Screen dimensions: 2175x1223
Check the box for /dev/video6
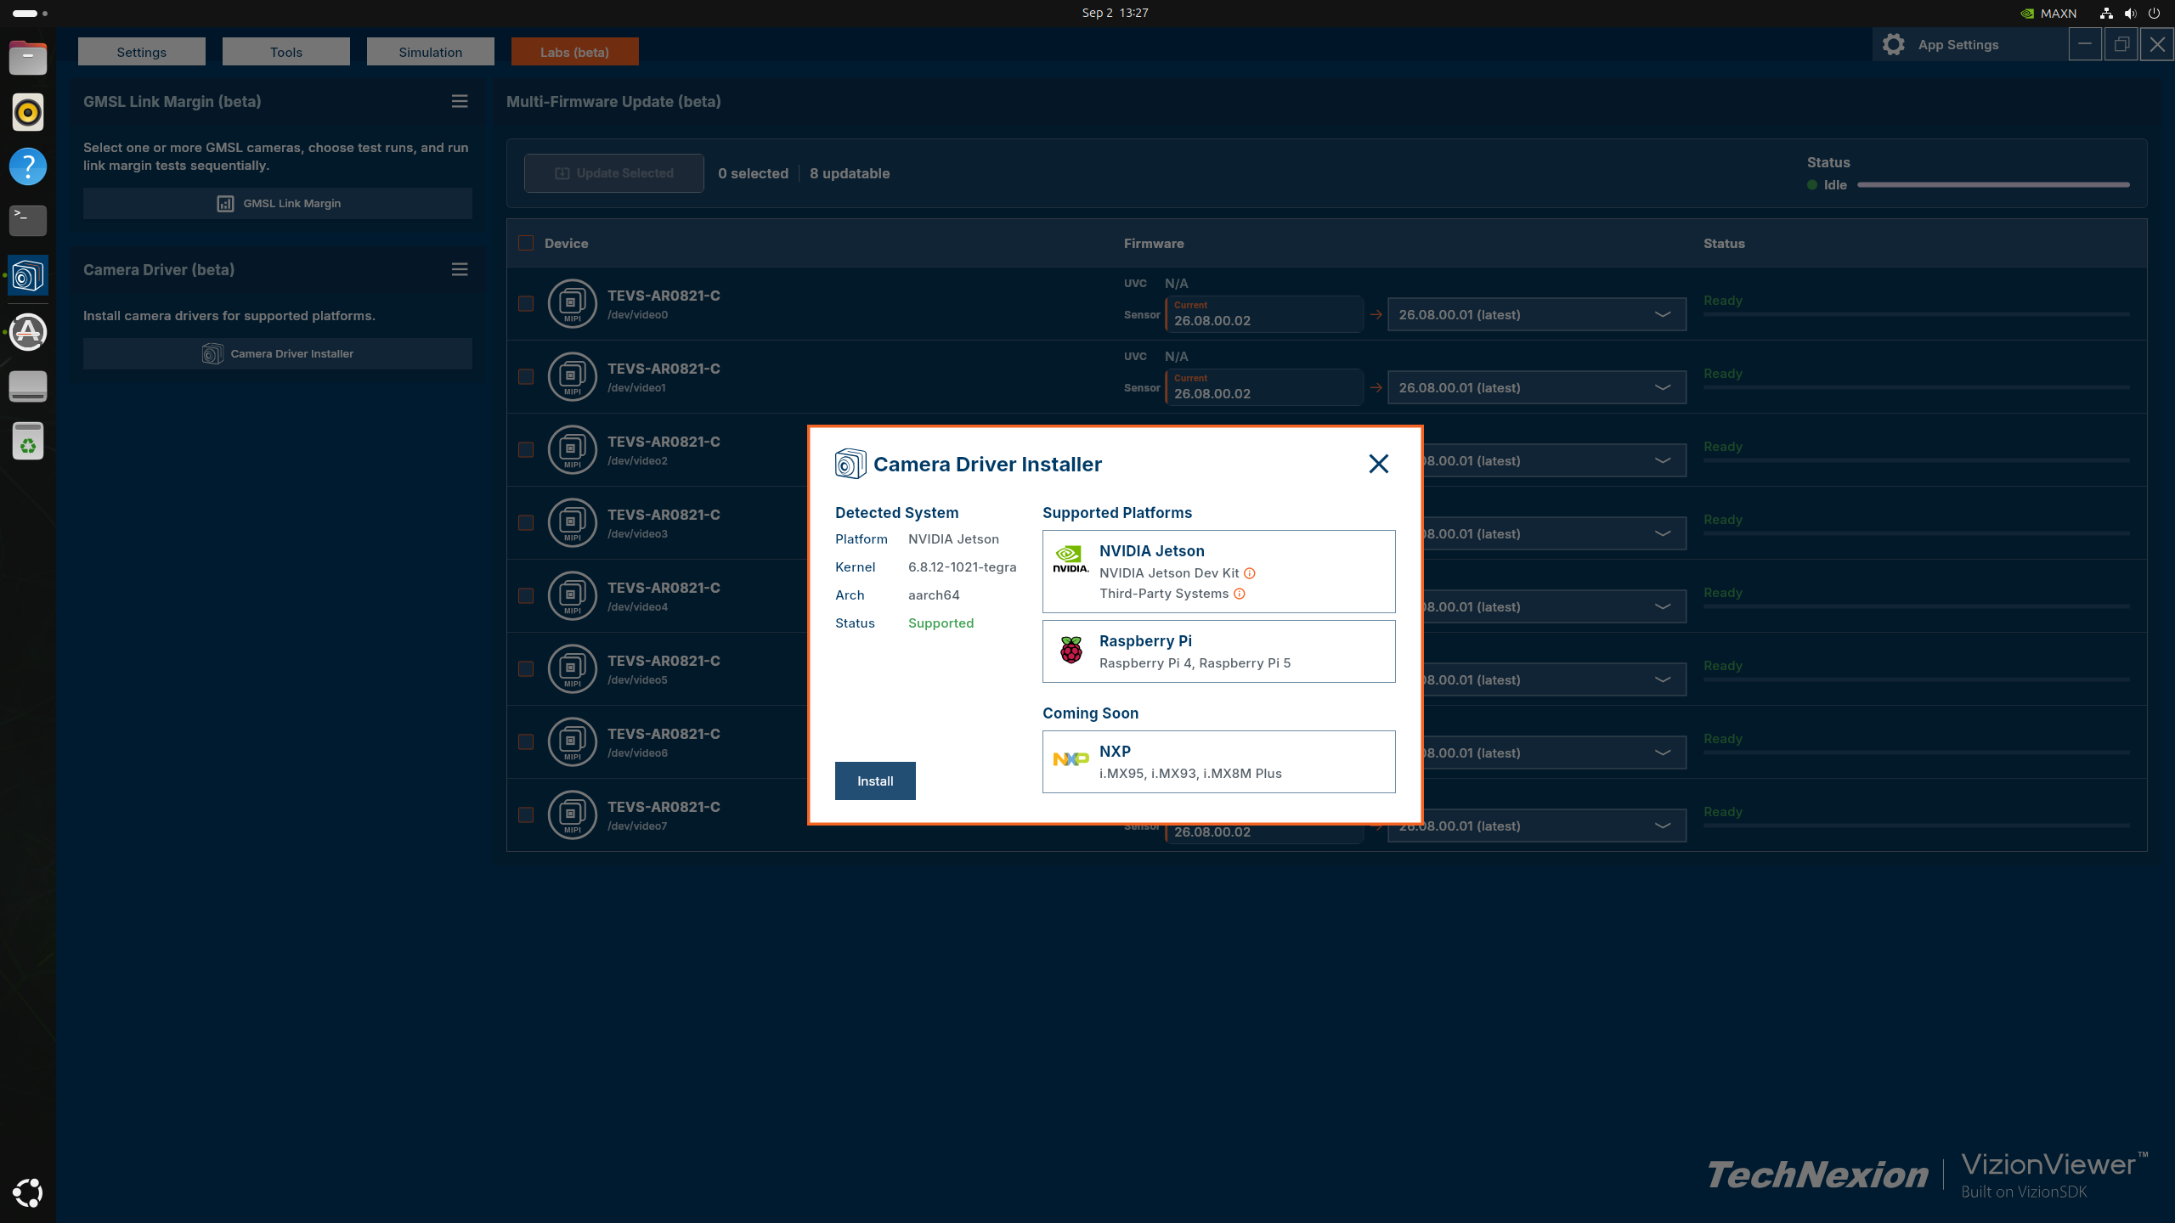click(526, 741)
